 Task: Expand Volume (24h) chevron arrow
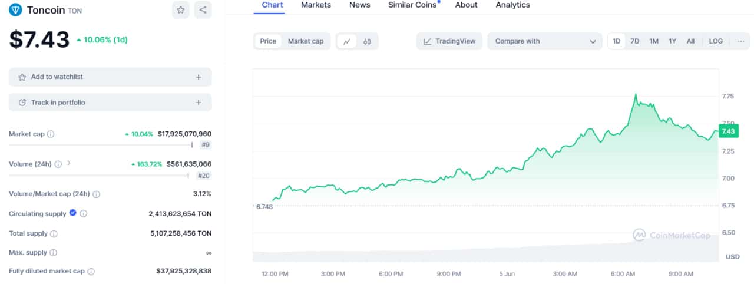coord(69,163)
